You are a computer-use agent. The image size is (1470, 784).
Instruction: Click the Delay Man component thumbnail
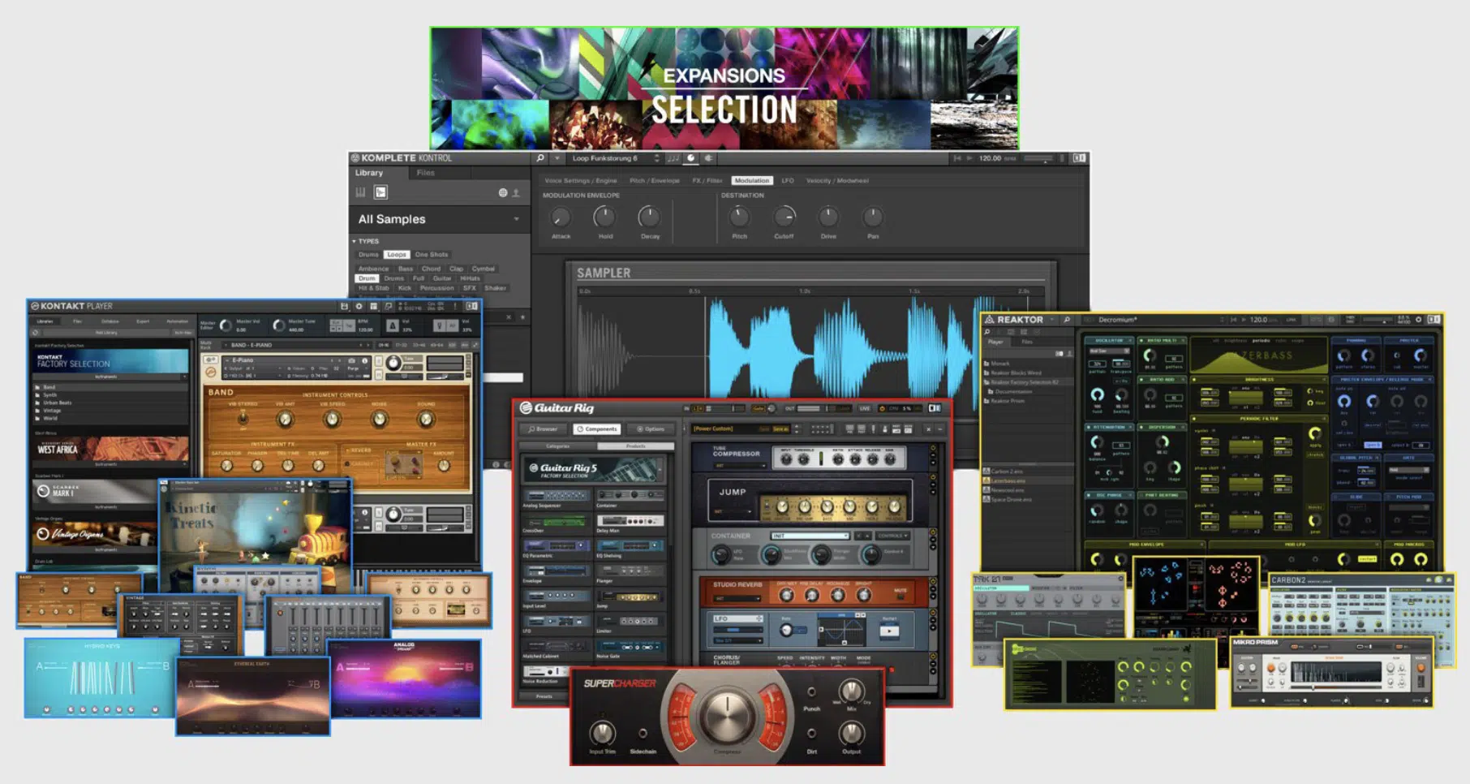click(630, 521)
